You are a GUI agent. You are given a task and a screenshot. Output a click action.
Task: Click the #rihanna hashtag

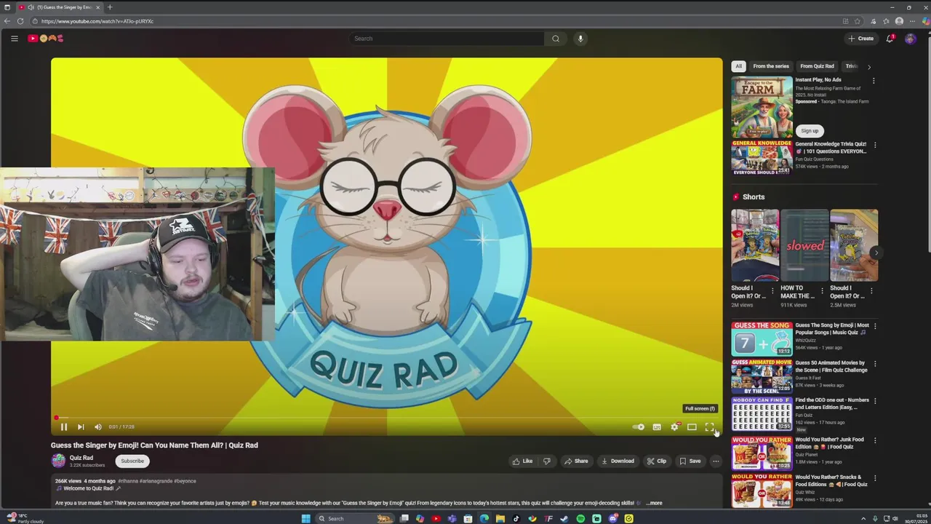129,481
